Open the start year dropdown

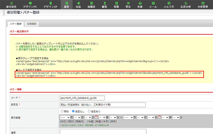65,117
